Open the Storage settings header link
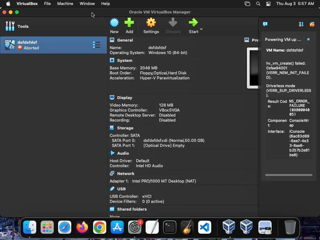 click(125, 128)
